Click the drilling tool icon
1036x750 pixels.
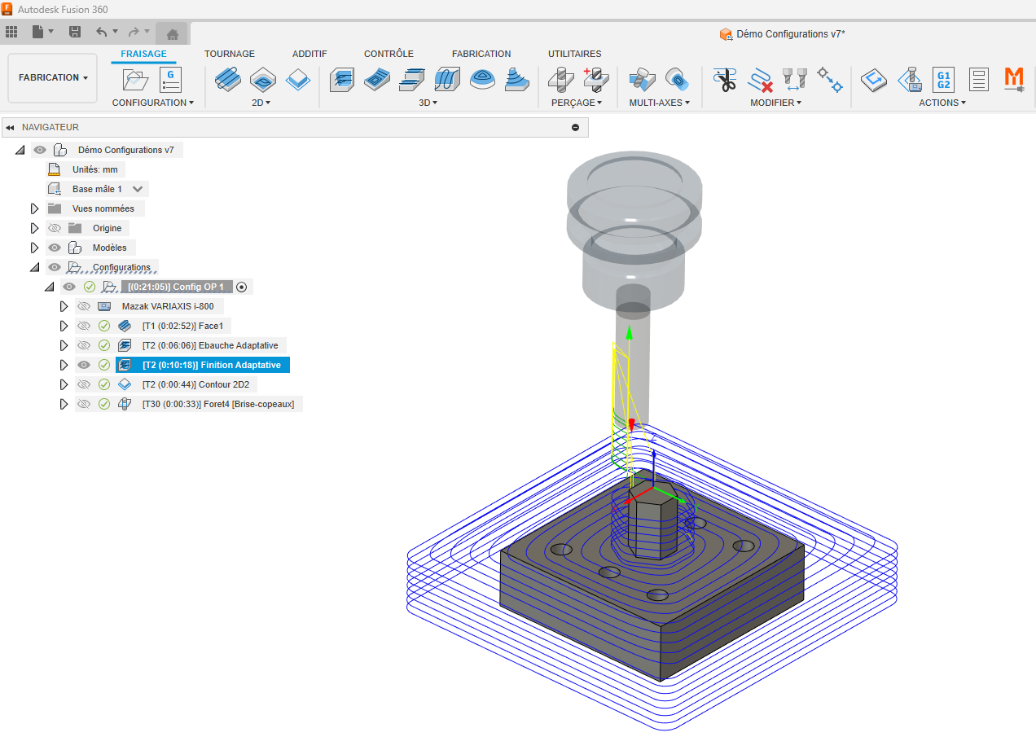pos(562,79)
